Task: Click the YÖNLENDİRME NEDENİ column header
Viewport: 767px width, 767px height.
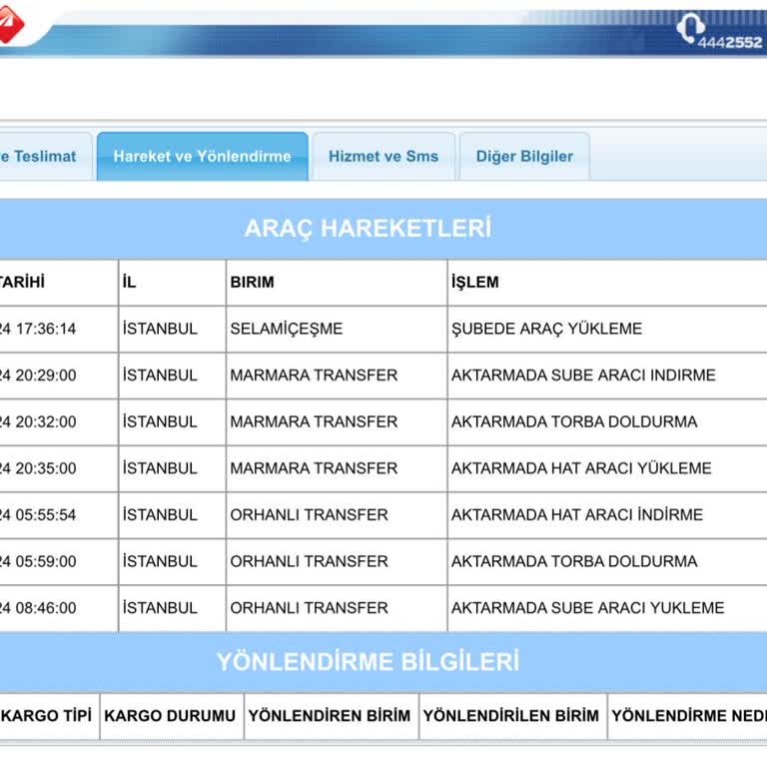Action: (689, 716)
